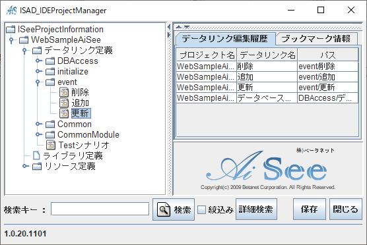The image size is (367, 245).
Task: Click the 追加 datalink document icon
Action: click(64, 103)
